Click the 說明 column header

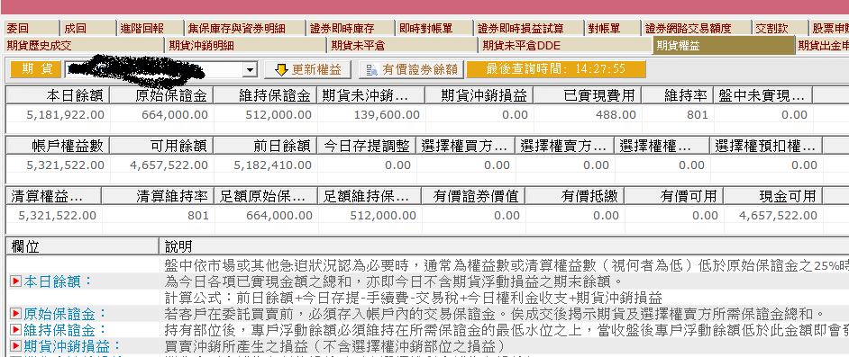[x=504, y=246]
